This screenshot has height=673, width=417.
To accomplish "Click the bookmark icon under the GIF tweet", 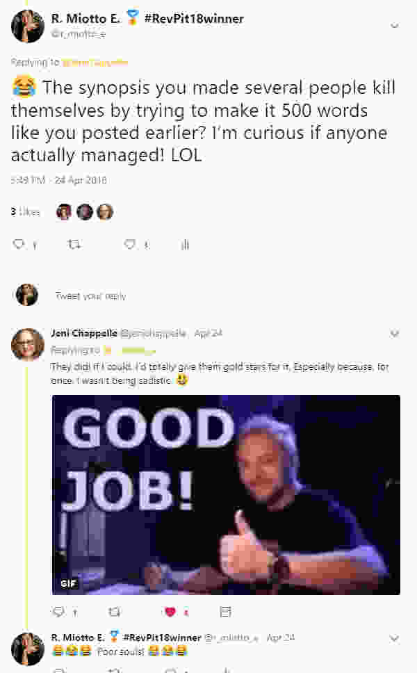I will click(x=226, y=611).
